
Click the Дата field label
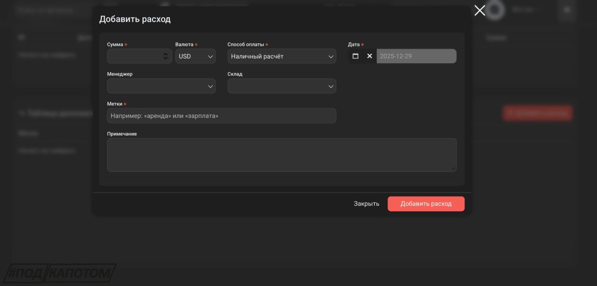354,45
